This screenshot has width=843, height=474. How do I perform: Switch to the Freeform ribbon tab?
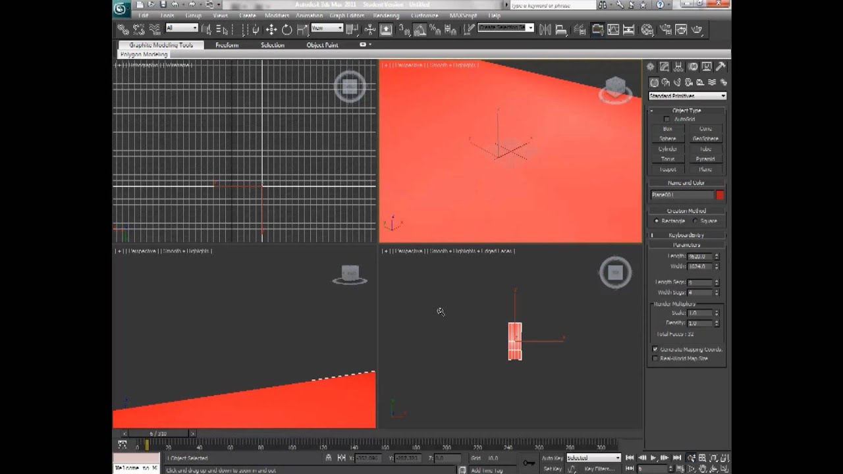(x=227, y=45)
